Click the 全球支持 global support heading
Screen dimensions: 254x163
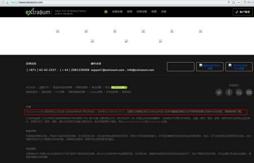coord(31,64)
